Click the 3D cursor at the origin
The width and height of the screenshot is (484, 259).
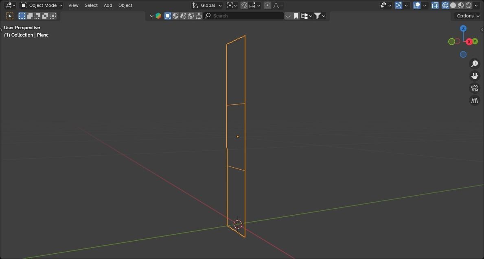pyautogui.click(x=238, y=224)
